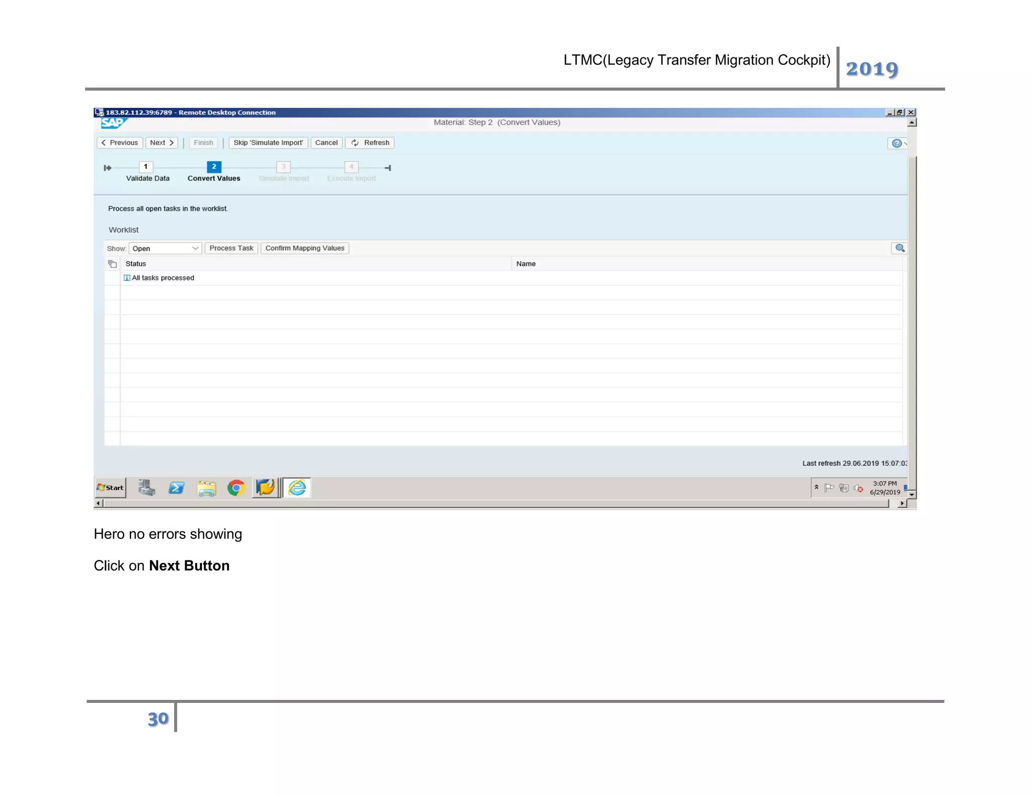This screenshot has height=796, width=1031.
Task: Click the Server Manager taskbar icon
Action: (x=146, y=488)
